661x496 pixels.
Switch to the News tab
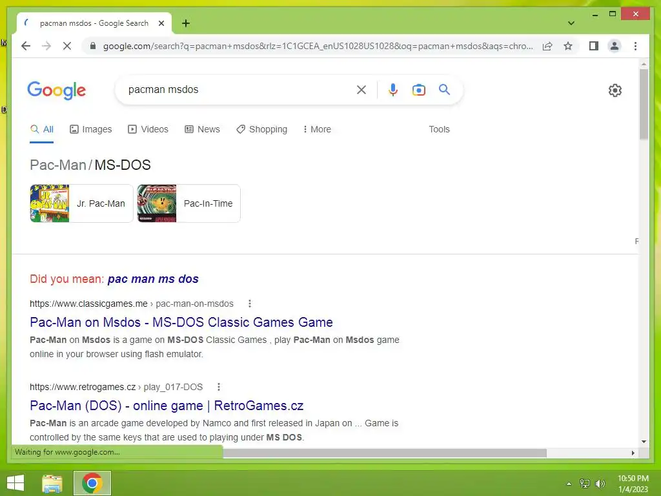pos(202,129)
